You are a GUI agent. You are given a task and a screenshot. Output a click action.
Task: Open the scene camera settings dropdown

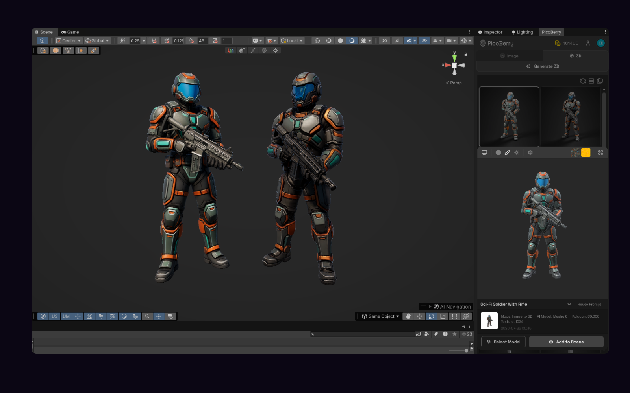tap(451, 40)
